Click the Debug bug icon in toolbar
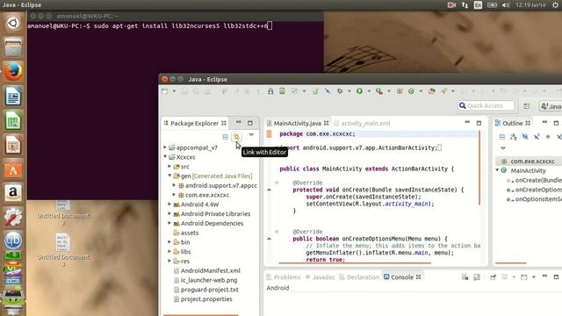The width and height of the screenshot is (562, 316). 340,91
